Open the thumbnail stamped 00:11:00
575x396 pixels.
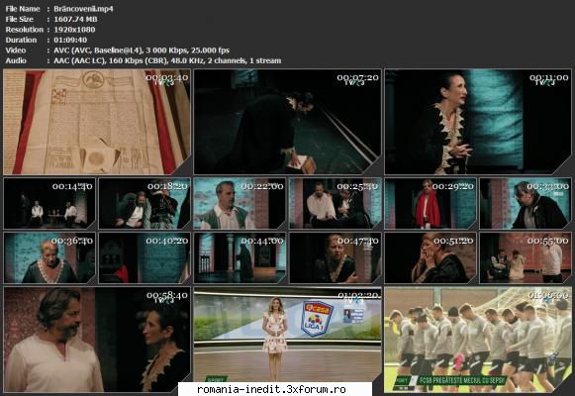[x=478, y=122]
